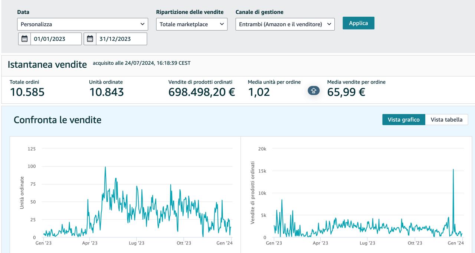Expand the Data dropdown showing Personalizza
Image resolution: width=475 pixels, height=253 pixels.
click(x=82, y=24)
